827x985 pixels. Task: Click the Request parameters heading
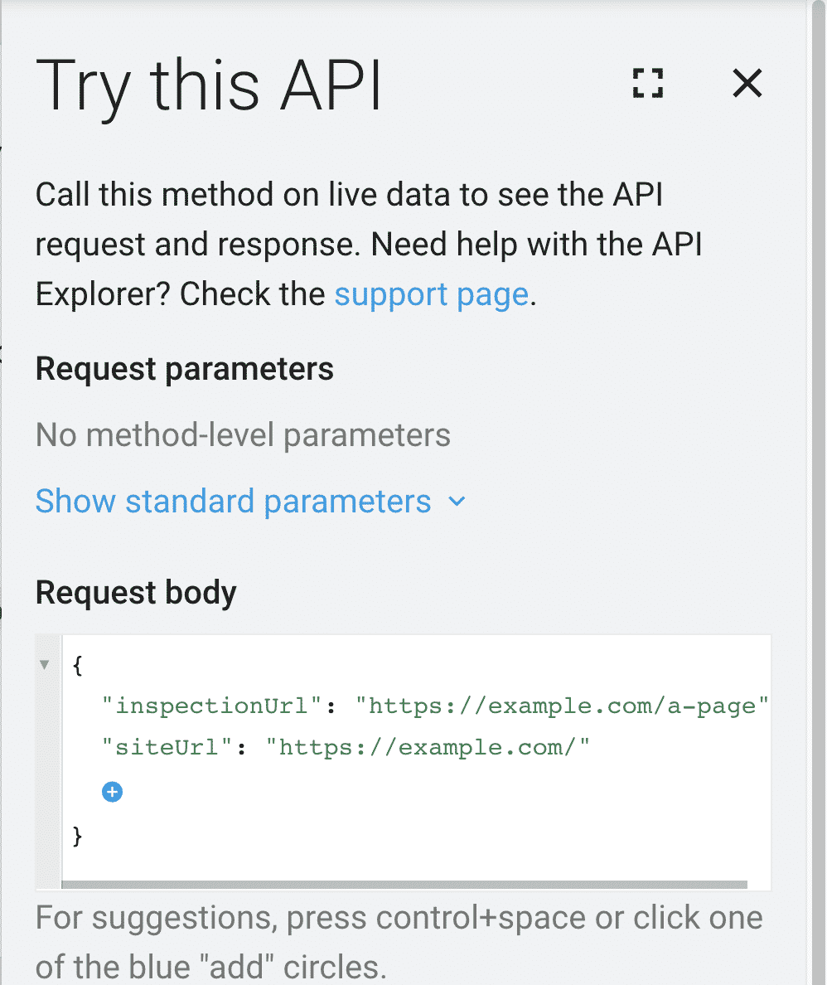(x=185, y=369)
